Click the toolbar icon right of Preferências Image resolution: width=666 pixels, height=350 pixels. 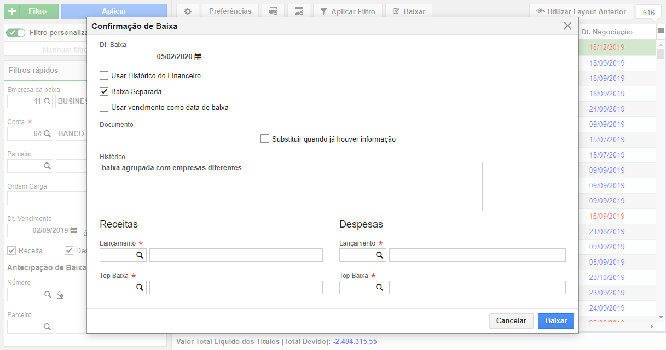[x=273, y=11]
